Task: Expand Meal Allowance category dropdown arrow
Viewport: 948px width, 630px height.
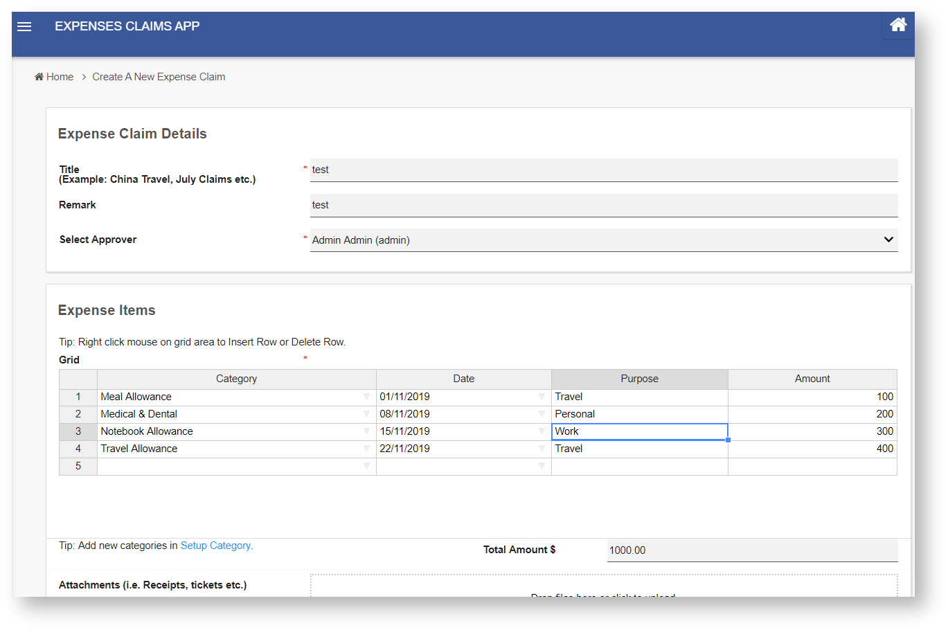Action: (x=366, y=397)
